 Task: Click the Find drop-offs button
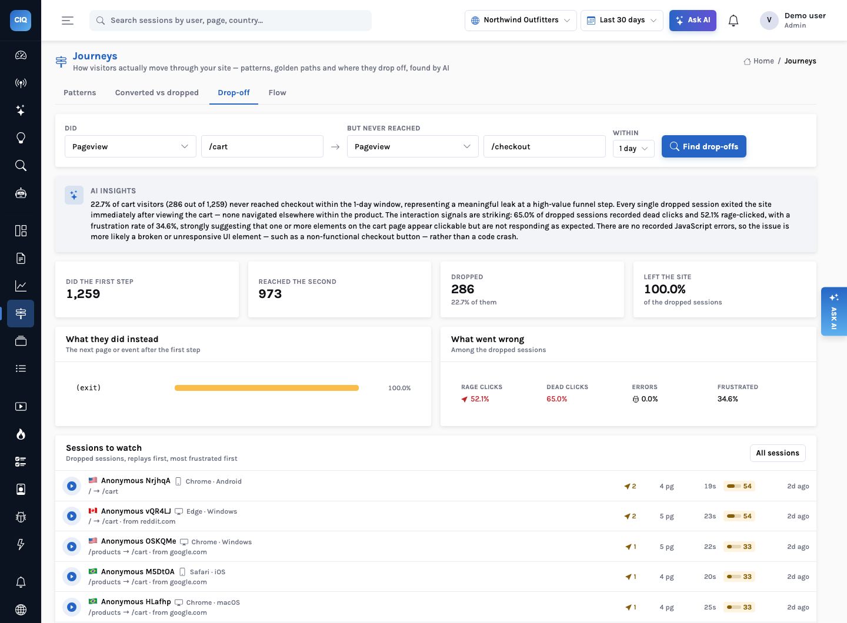click(x=704, y=146)
